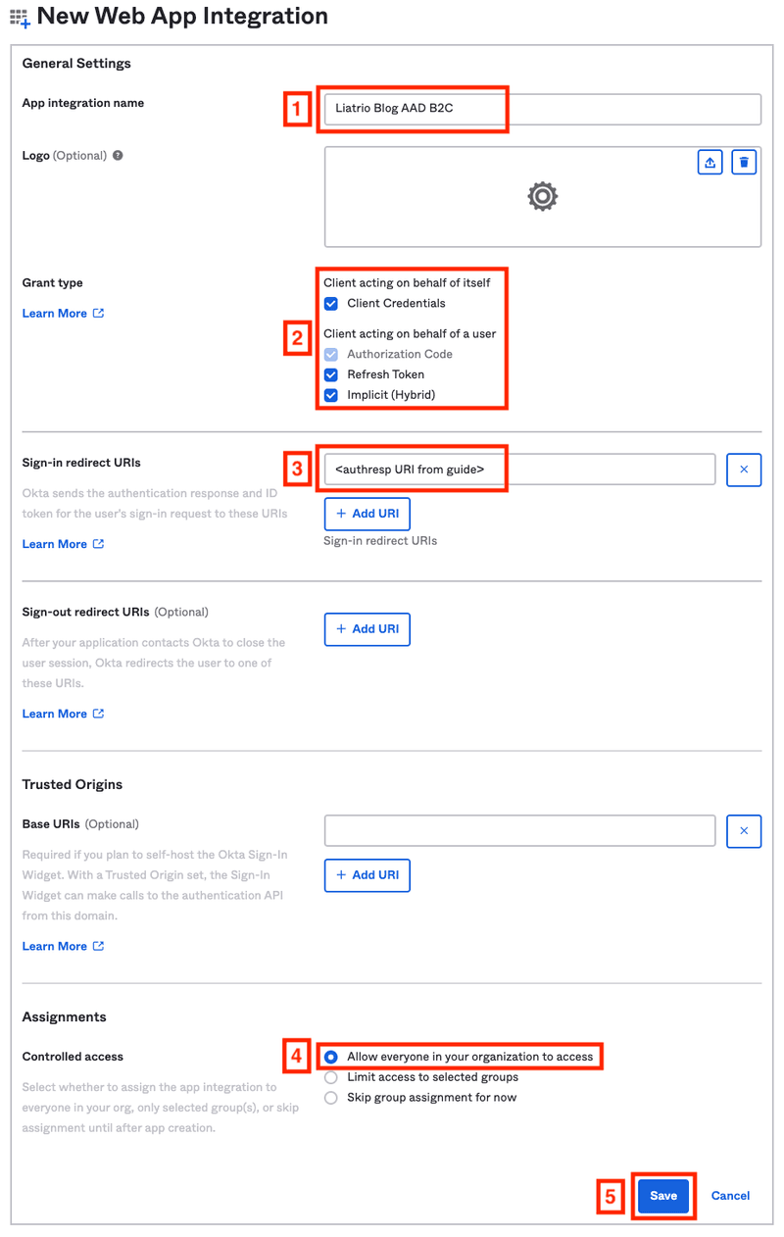Select Limit access to selected groups

pos(331,1076)
